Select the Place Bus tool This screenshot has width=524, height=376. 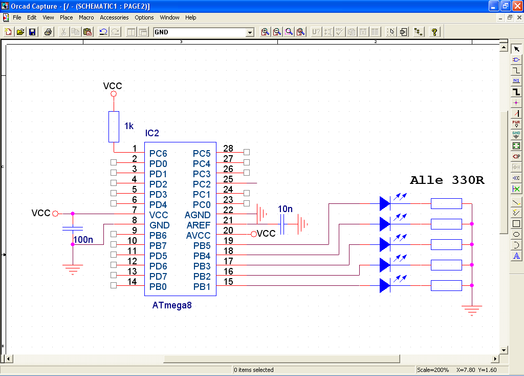(516, 92)
